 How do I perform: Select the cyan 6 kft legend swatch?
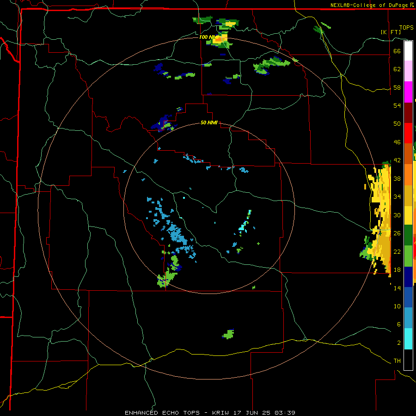click(x=408, y=339)
